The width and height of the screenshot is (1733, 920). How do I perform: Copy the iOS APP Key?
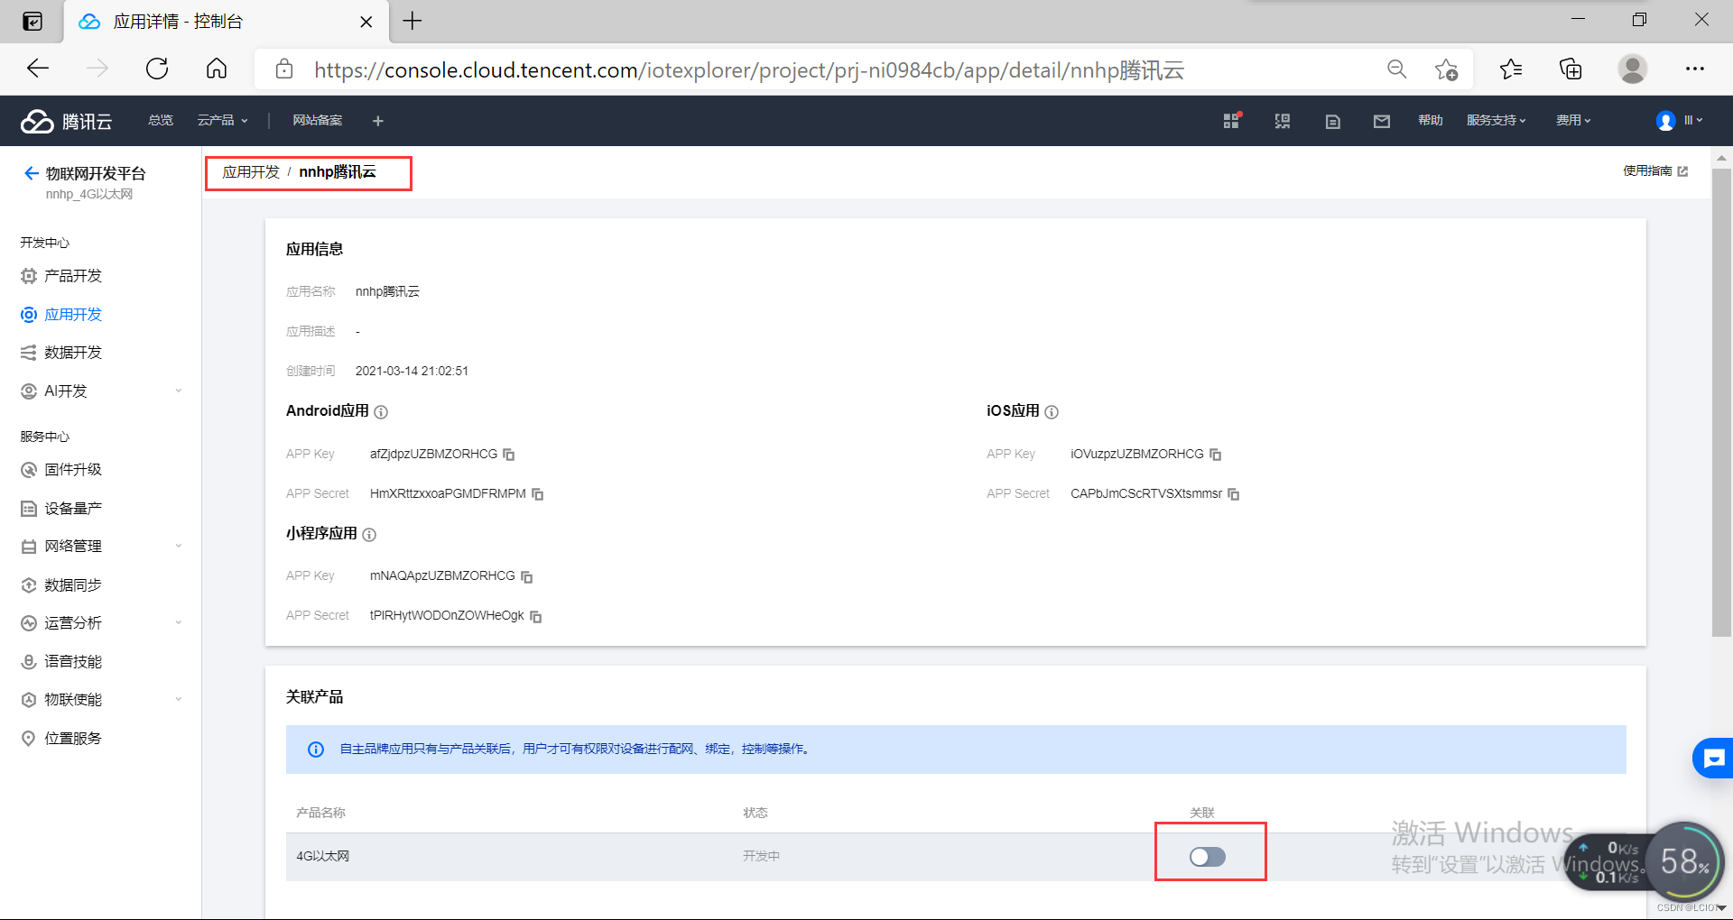point(1215,455)
